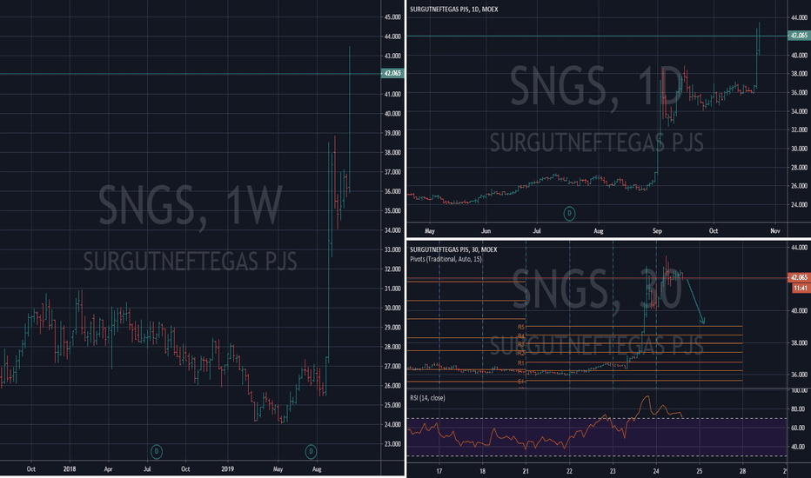
Task: Click the 32.000 label on the 1D price axis
Action: click(799, 129)
